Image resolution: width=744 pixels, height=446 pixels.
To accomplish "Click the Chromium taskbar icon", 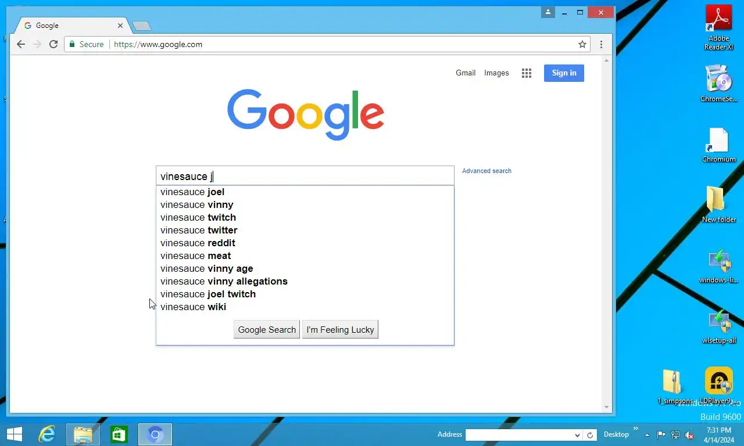I will pos(155,434).
